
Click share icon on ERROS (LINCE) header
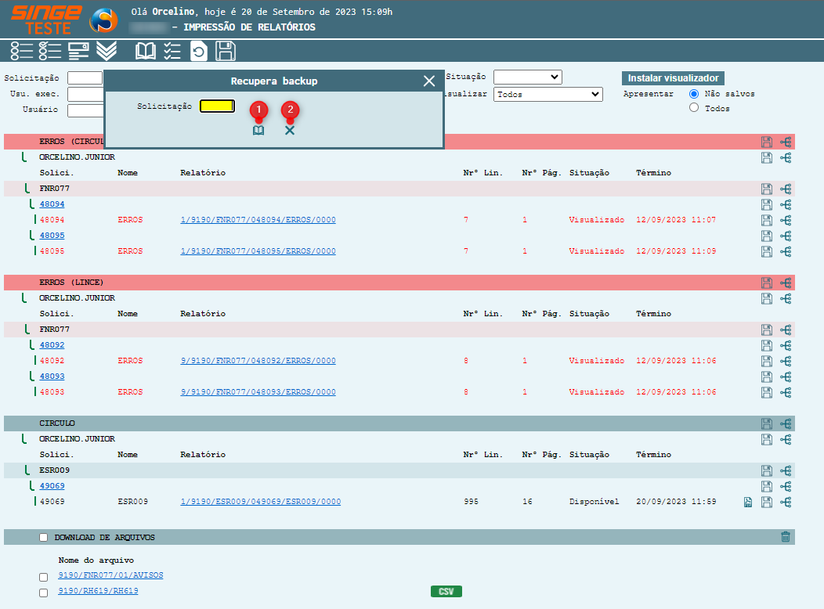(x=786, y=283)
